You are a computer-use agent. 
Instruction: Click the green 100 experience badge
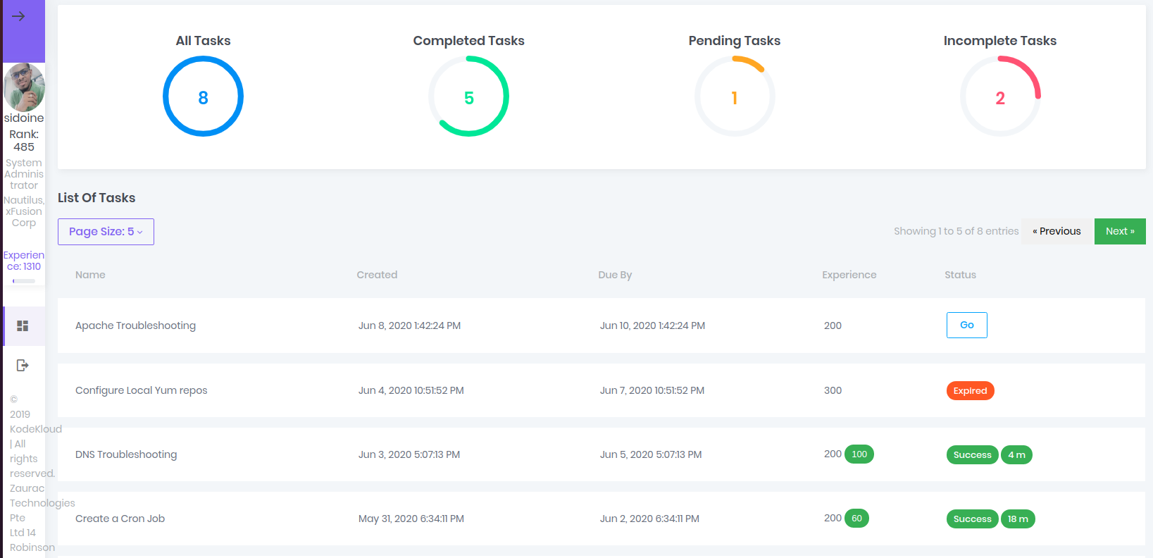click(859, 454)
